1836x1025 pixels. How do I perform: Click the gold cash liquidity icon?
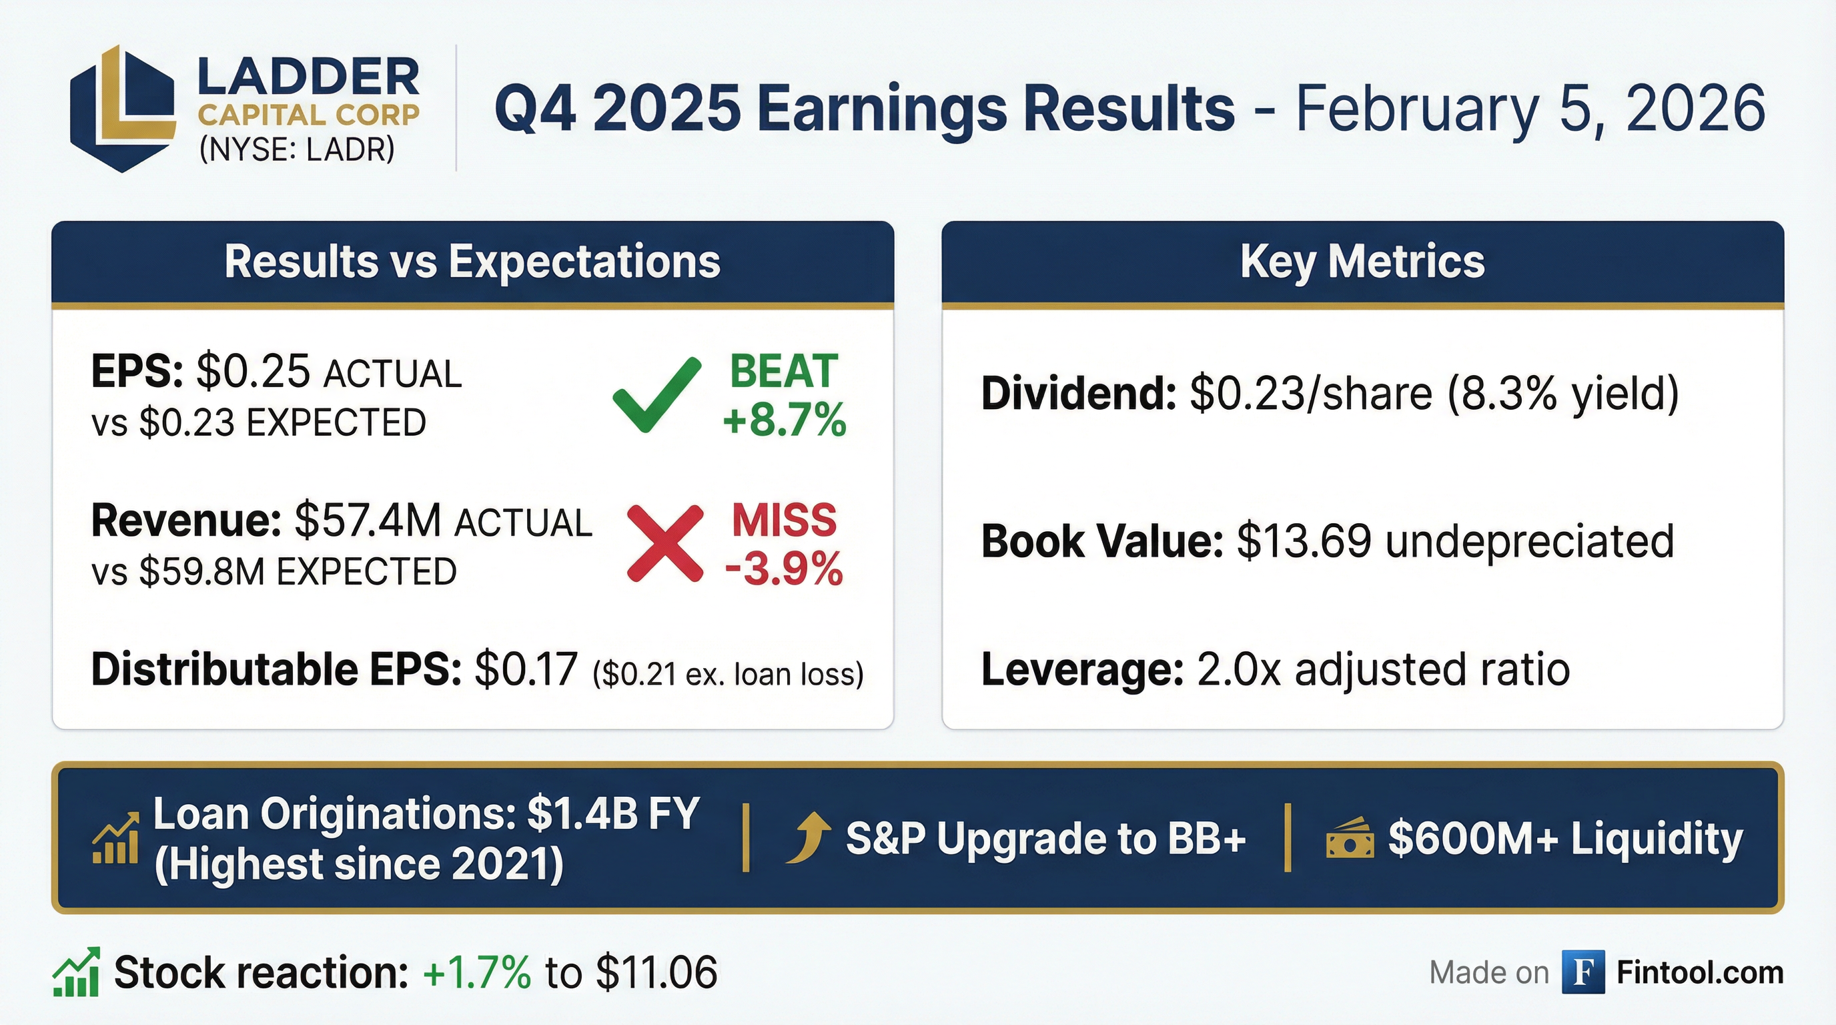[x=1350, y=837]
